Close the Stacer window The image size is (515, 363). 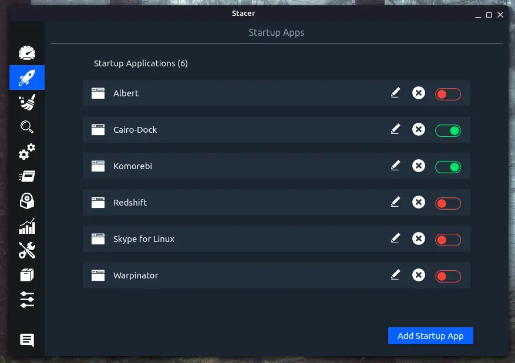(500, 15)
